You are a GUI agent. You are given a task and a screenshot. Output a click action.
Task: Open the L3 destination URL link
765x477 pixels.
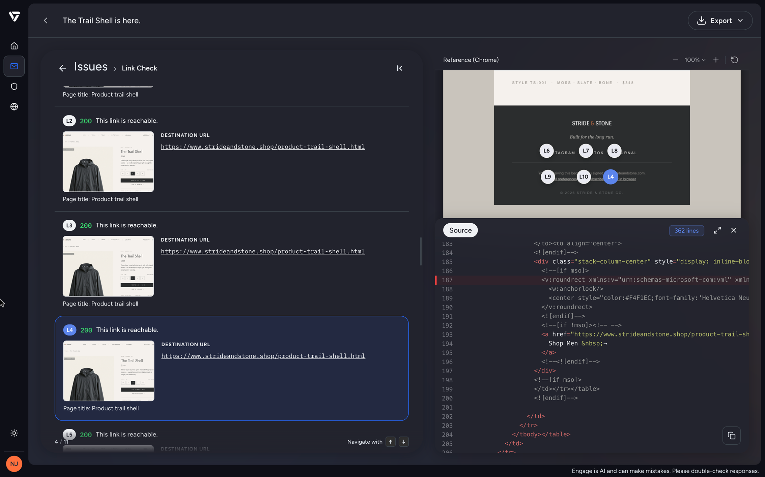point(263,252)
